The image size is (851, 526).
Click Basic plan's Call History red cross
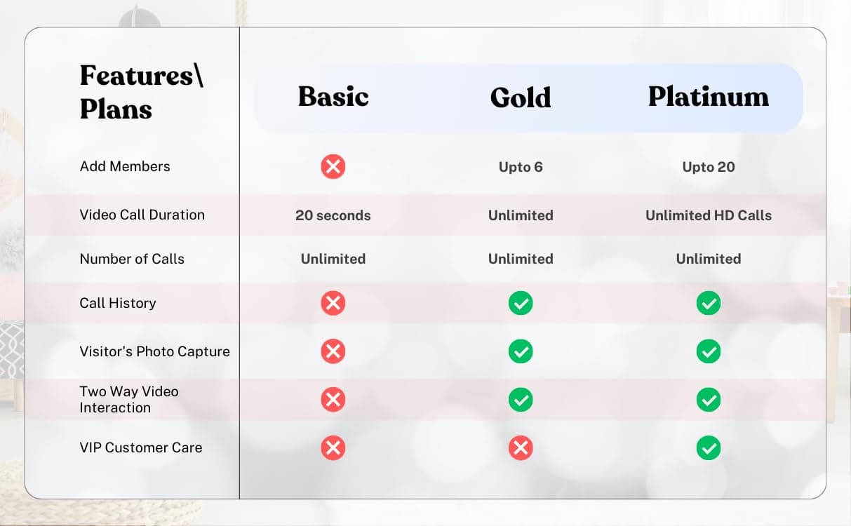click(x=333, y=303)
